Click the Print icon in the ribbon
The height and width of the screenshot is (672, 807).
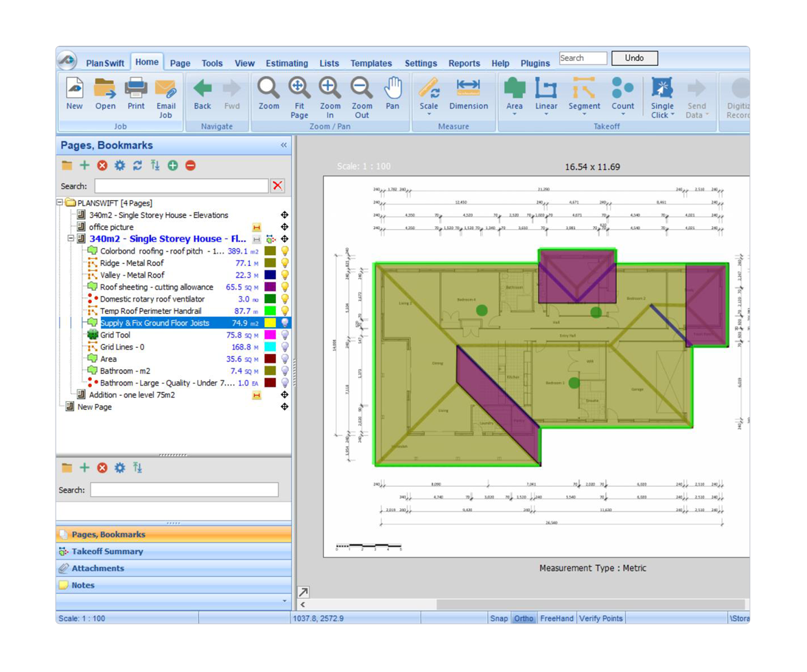click(136, 88)
